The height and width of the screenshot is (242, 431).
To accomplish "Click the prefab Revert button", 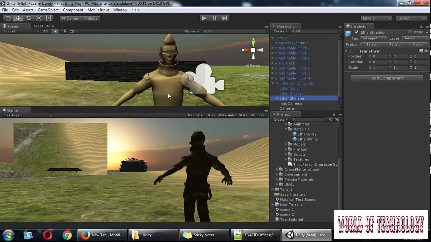I will click(395, 45).
